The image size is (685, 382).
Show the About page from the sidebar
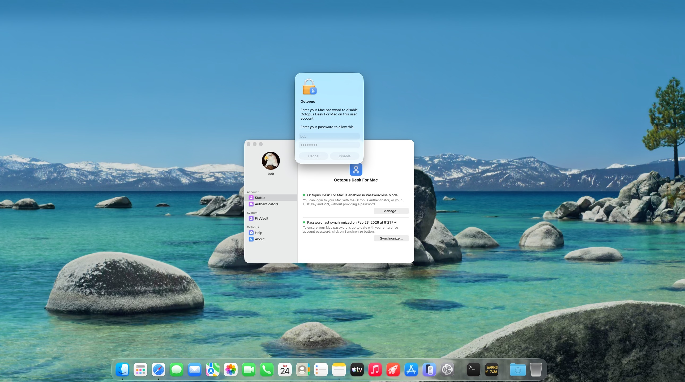tap(271, 239)
